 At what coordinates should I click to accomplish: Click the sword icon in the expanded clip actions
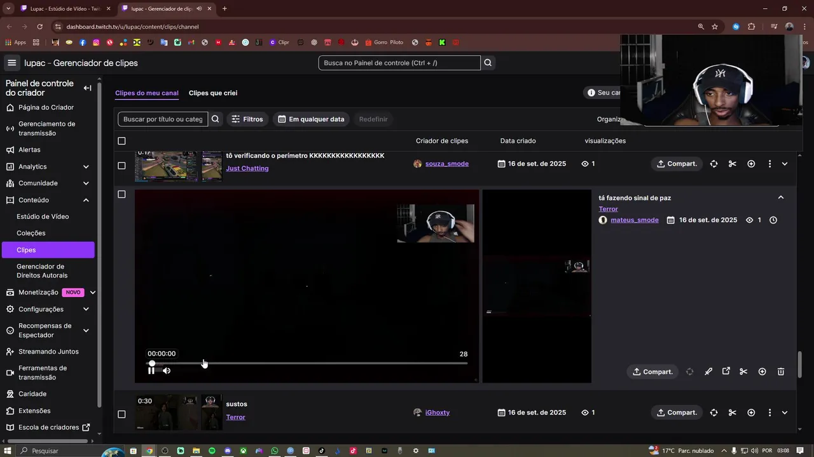708,372
